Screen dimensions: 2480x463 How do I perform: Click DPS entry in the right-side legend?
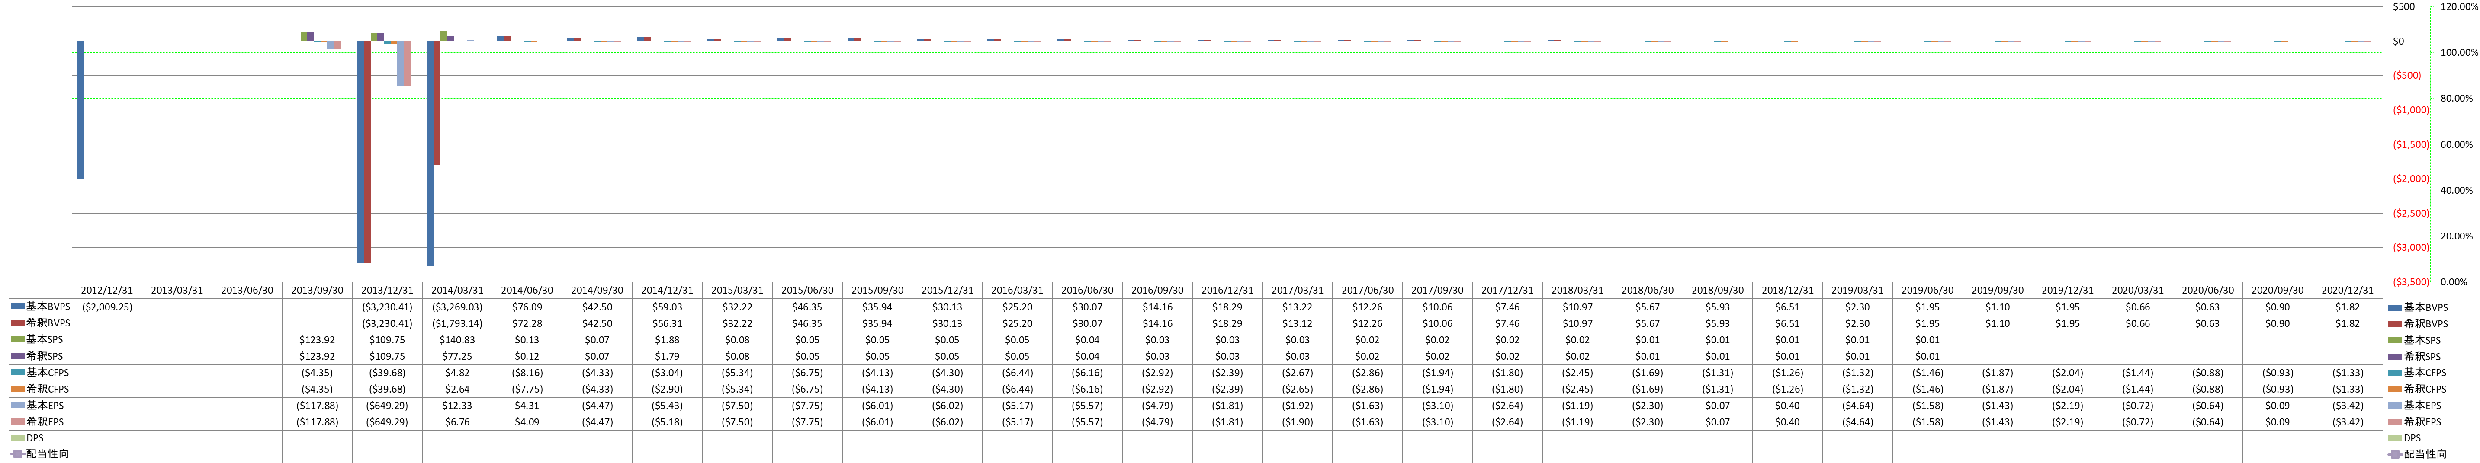pos(2405,438)
